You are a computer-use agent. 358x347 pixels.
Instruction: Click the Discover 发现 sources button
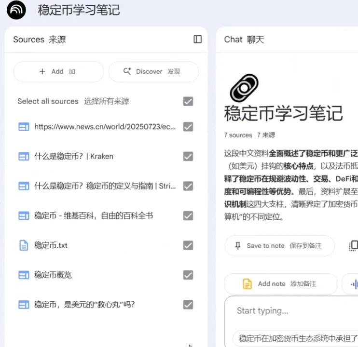click(153, 72)
